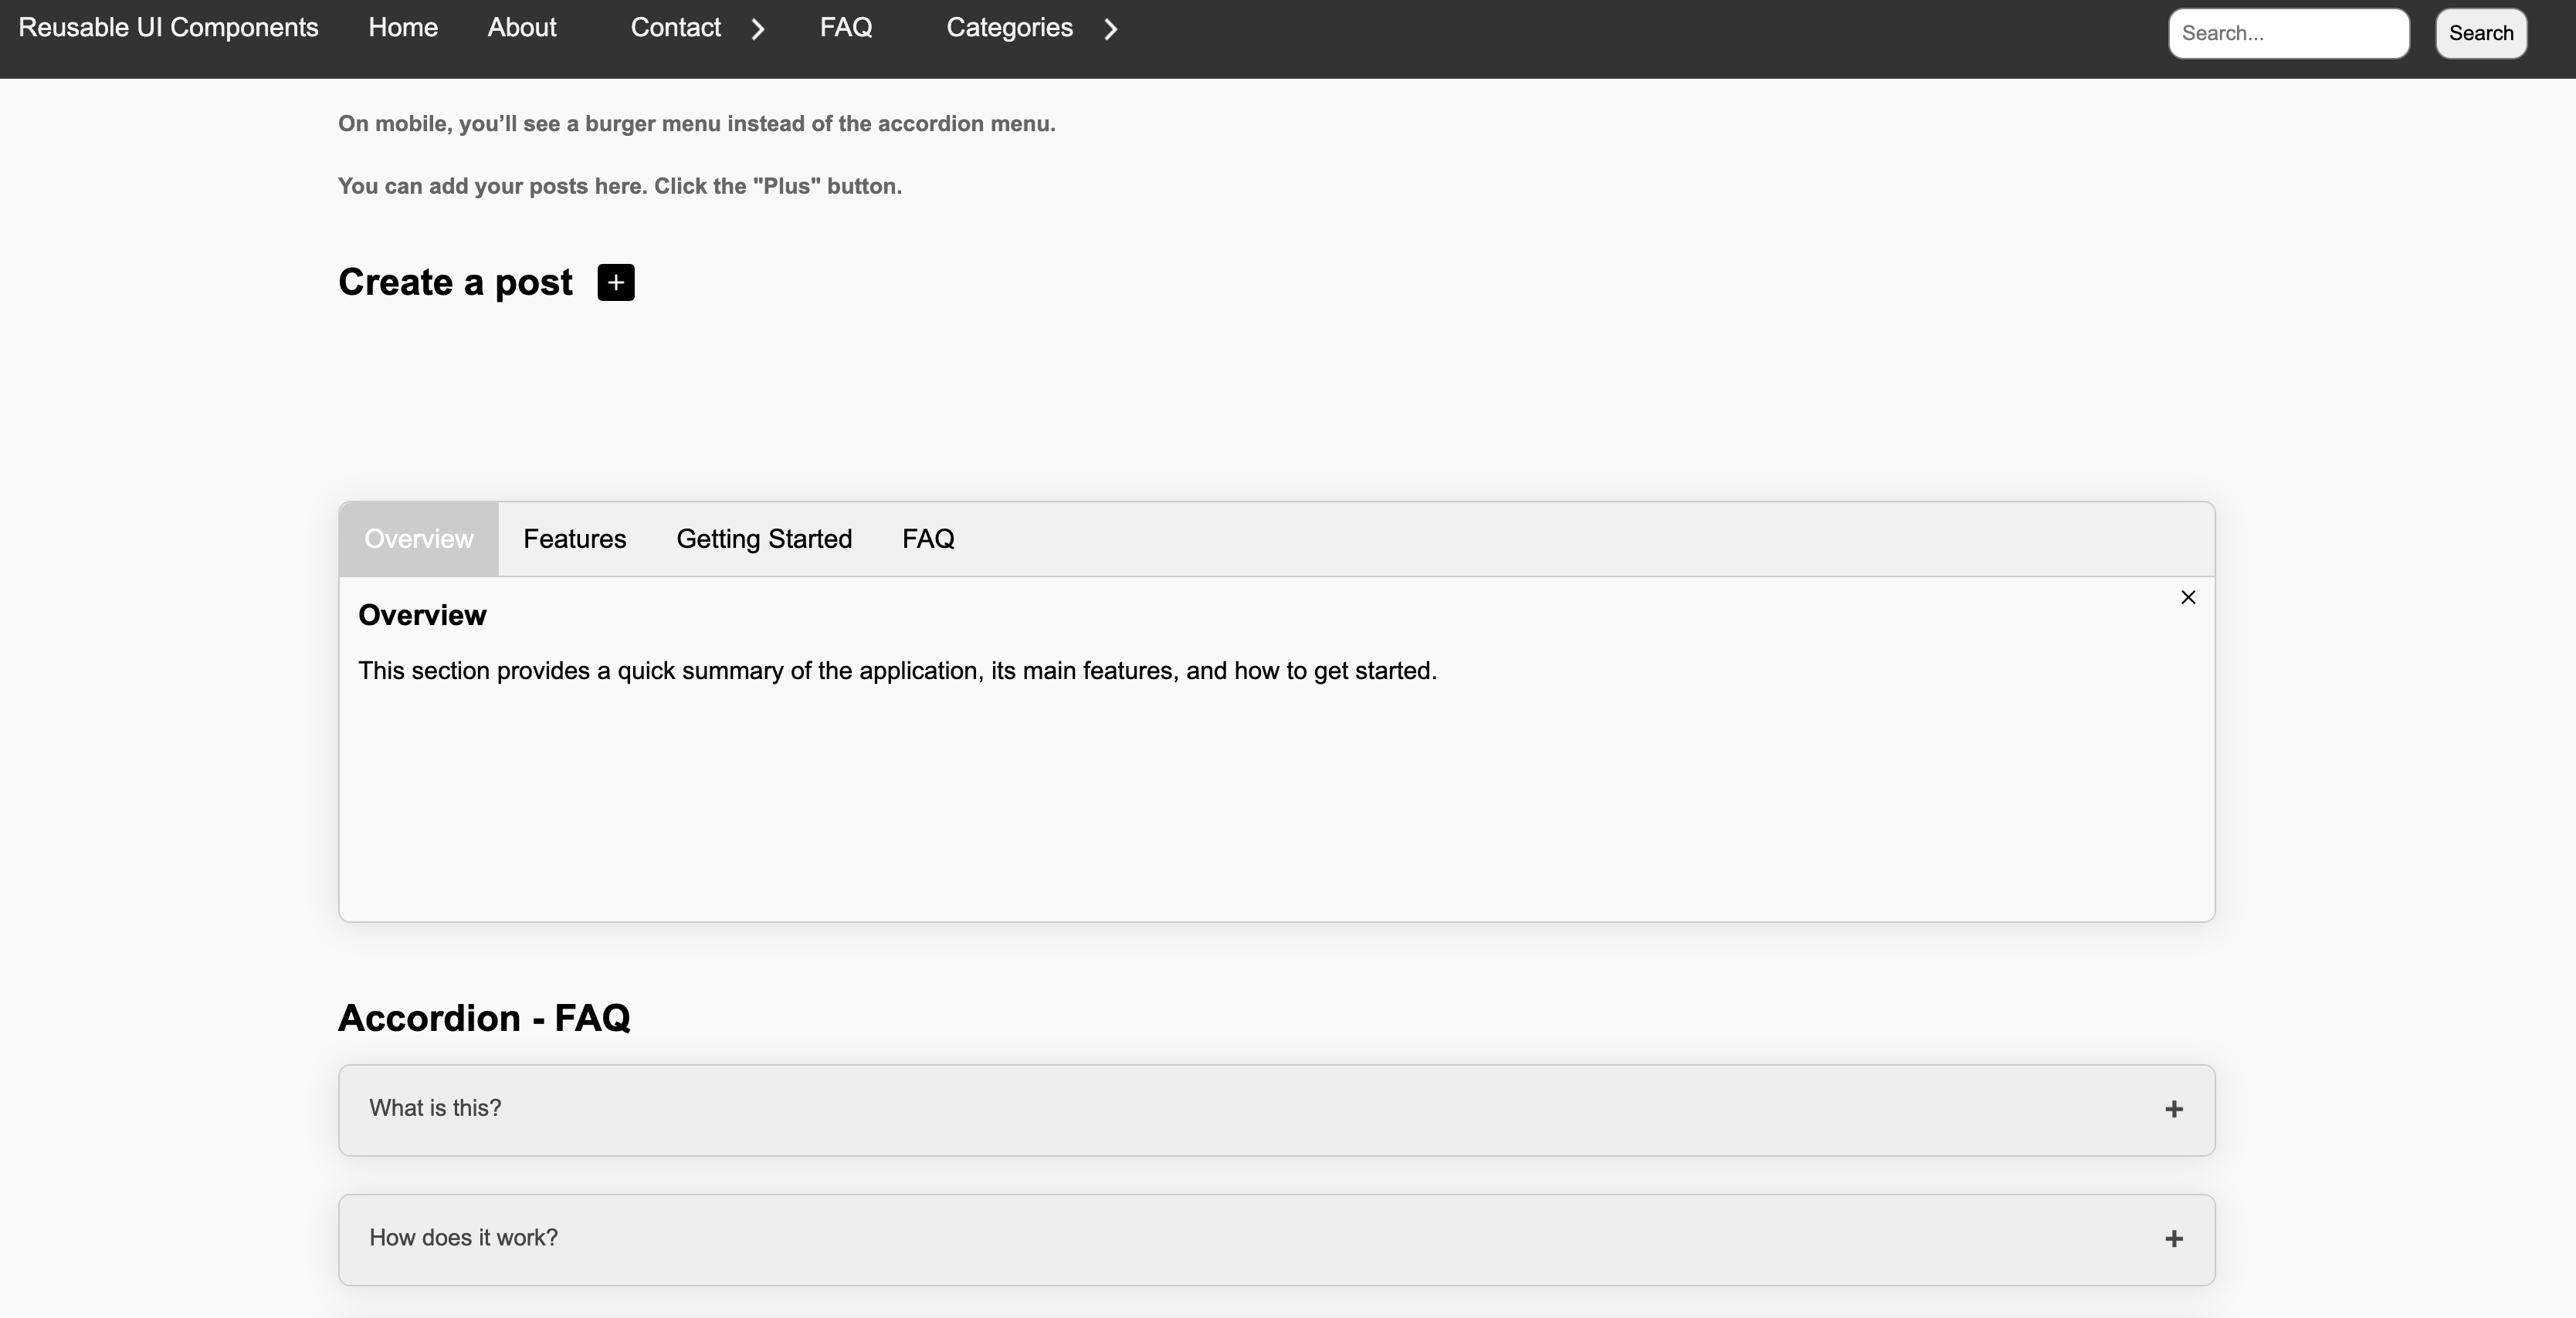2576x1318 pixels.
Task: Click plus icon on 'How does it work?' row
Action: 2173,1239
